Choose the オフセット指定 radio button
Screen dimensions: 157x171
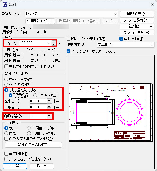(35, 96)
